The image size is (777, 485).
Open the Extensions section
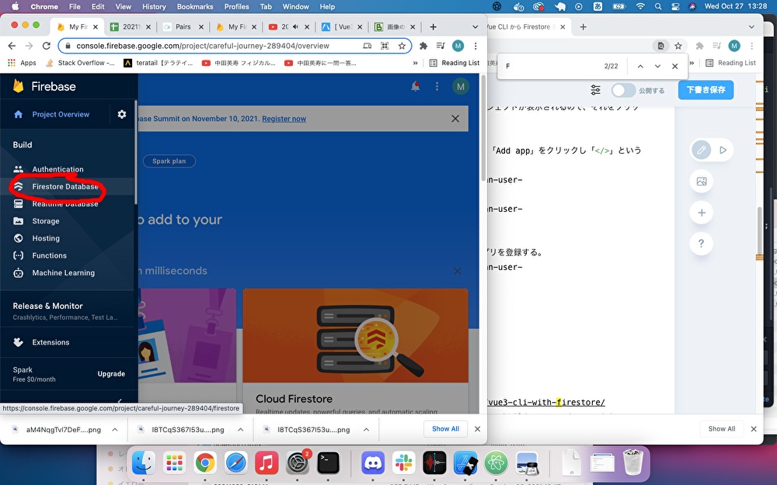[51, 342]
